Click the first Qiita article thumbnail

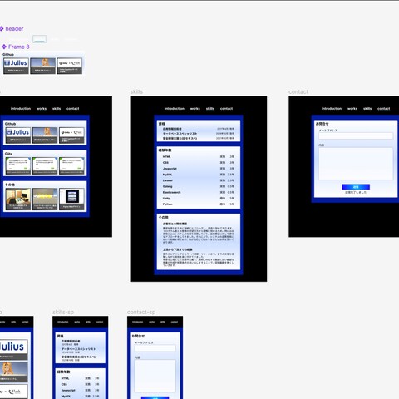point(18,165)
